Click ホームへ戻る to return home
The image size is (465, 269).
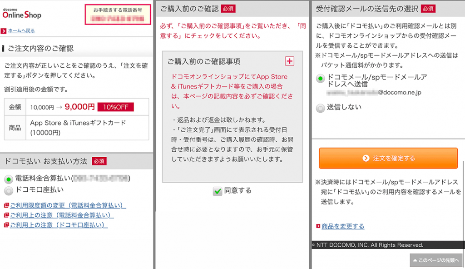pyautogui.click(x=20, y=30)
